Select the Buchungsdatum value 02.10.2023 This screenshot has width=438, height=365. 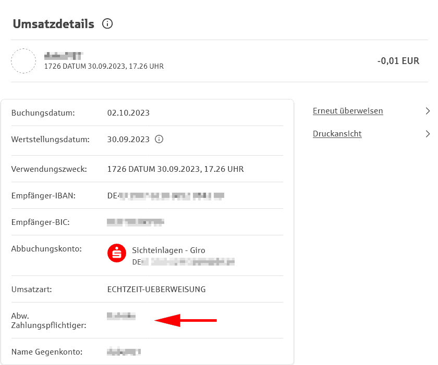click(x=128, y=113)
